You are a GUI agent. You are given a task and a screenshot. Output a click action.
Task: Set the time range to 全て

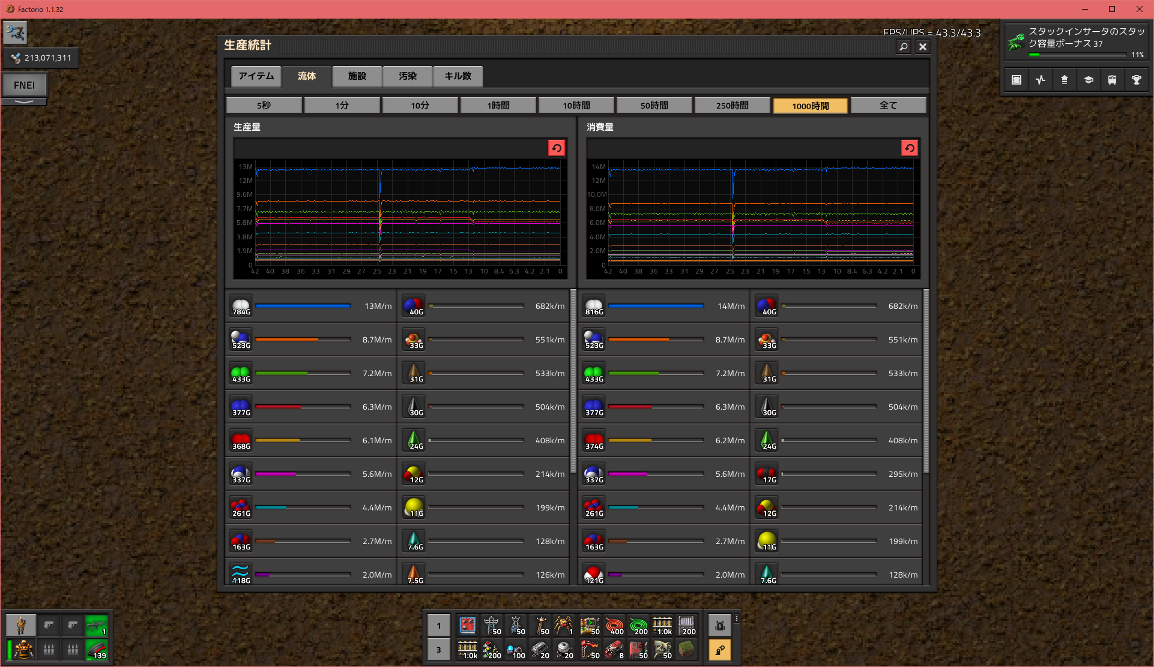[x=889, y=106]
